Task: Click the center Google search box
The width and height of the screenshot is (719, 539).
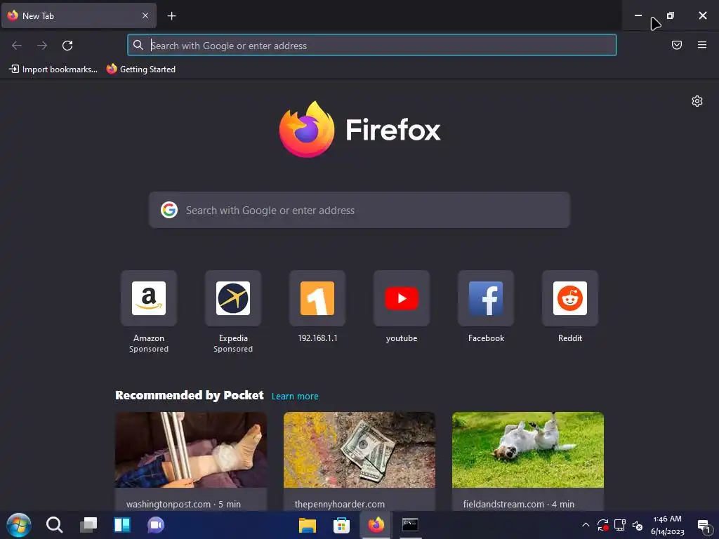Action: point(359,210)
